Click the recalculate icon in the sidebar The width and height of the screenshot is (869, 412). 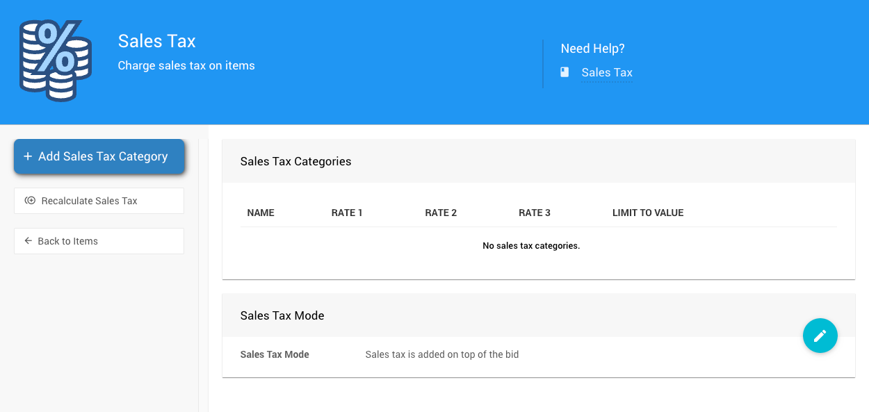click(x=30, y=201)
